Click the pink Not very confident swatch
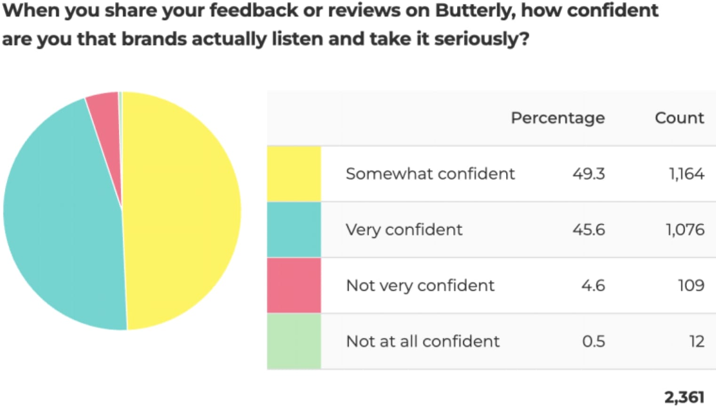Screen dimensions: 716x415 tap(294, 285)
